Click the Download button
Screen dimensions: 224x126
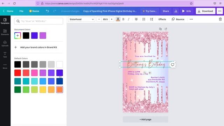coord(205,11)
